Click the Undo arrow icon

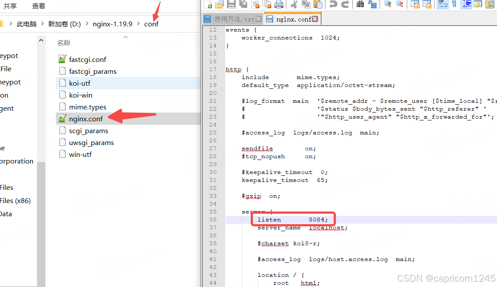tap(333, 4)
